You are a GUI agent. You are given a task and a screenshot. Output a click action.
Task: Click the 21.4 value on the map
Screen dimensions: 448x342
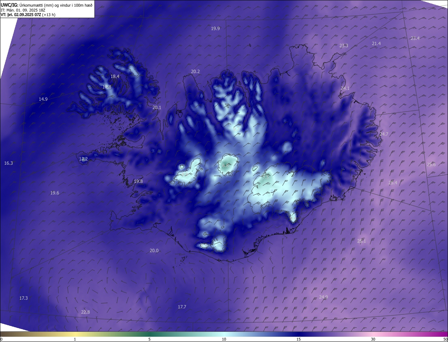click(376, 43)
